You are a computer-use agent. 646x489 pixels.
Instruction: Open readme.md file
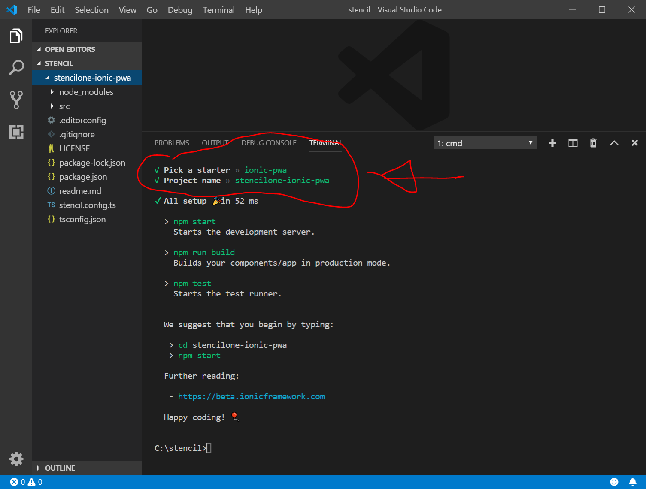coord(87,191)
